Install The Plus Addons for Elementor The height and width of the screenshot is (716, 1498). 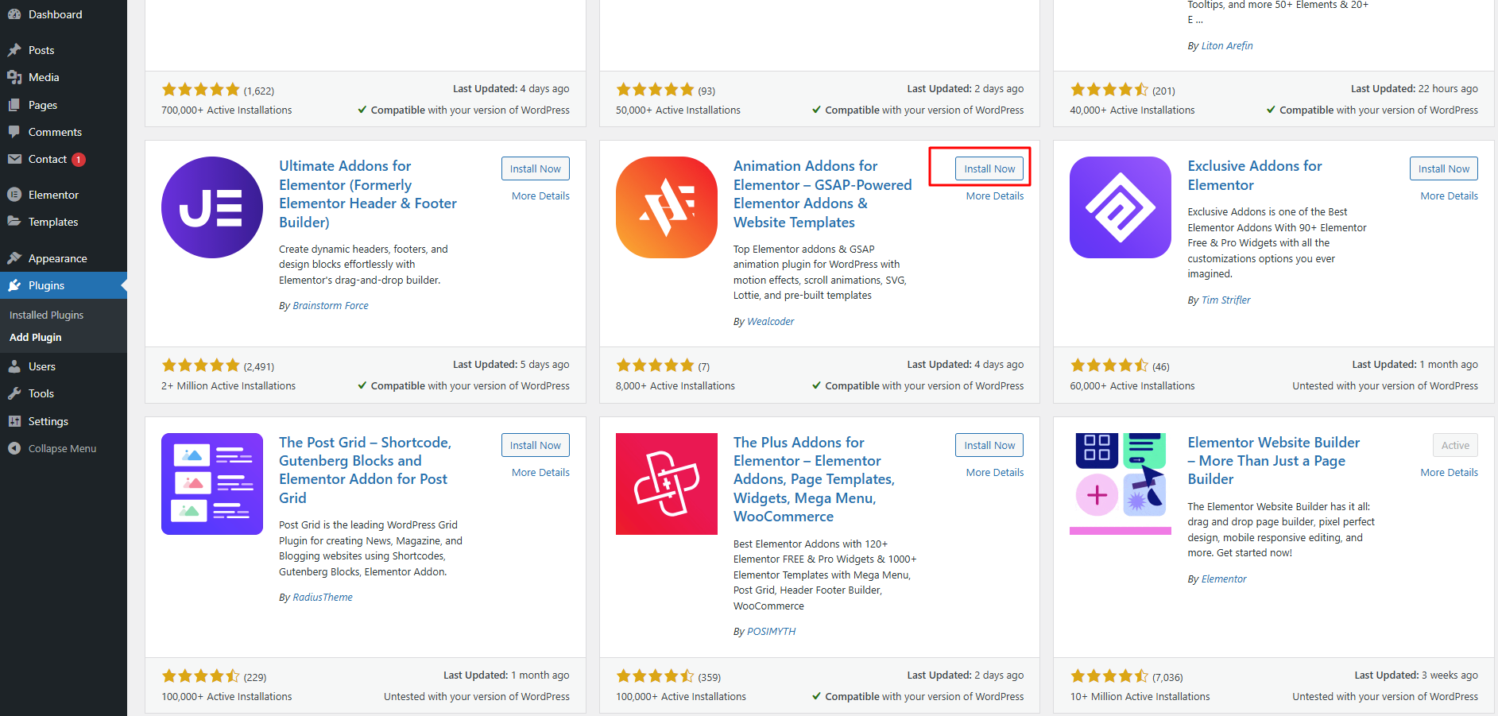[989, 445]
